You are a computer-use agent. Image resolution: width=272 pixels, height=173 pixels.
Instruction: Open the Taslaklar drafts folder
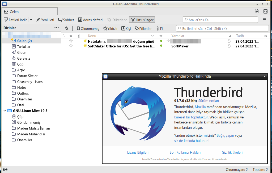tap(24, 47)
